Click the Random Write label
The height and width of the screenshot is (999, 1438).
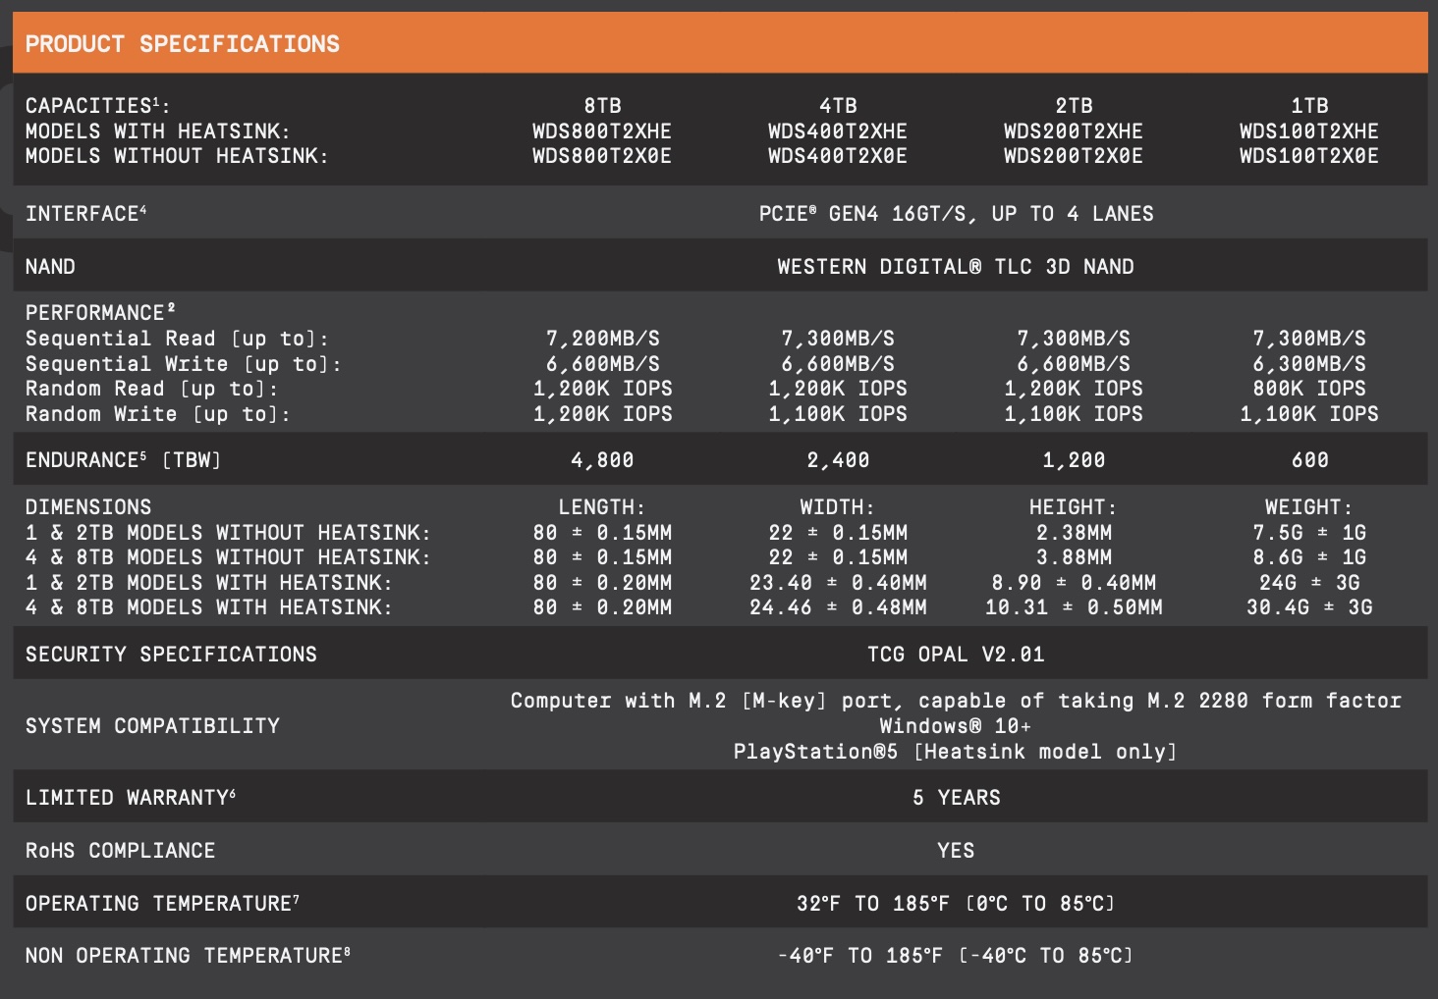(158, 414)
